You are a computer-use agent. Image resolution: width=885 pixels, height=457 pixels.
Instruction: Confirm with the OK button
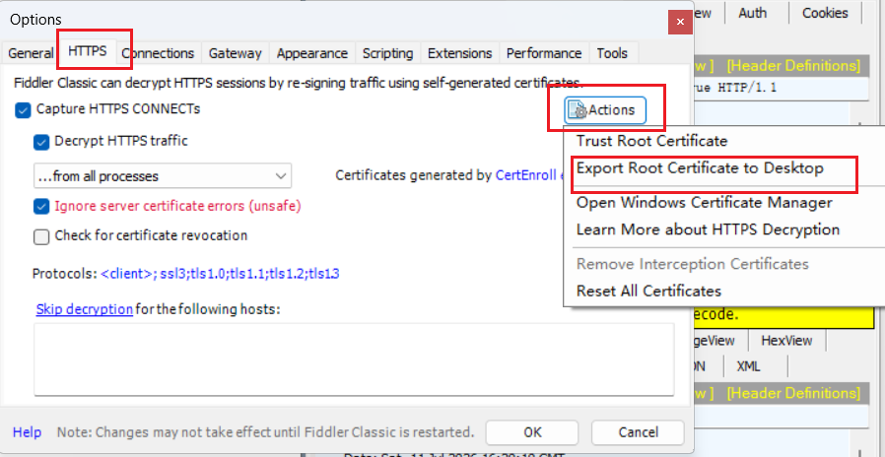point(532,432)
